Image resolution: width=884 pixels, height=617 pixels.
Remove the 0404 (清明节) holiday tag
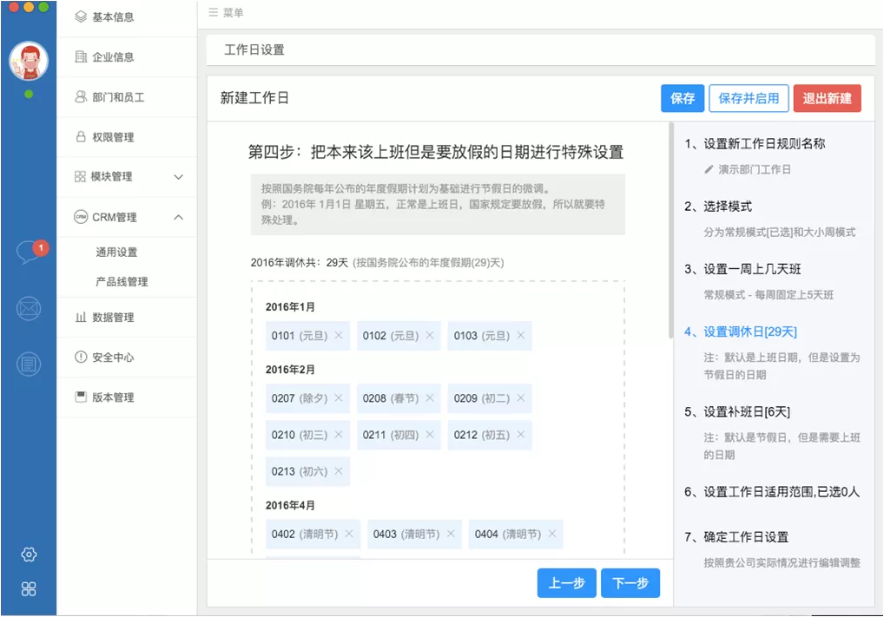[x=552, y=534]
